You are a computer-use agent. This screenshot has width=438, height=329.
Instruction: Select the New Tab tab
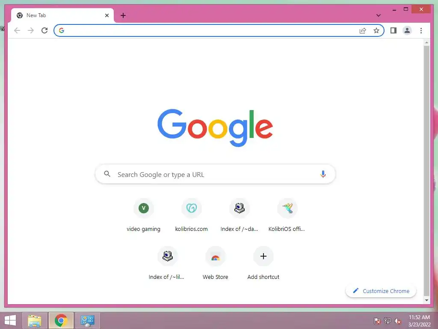62,15
